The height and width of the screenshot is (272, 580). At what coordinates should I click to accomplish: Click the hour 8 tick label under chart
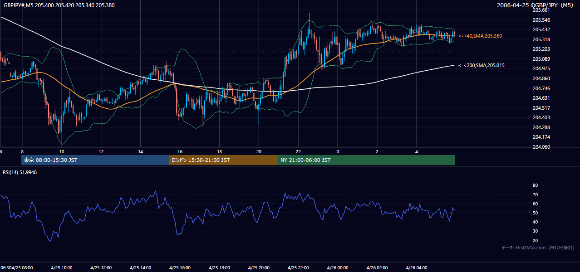tap(22, 151)
